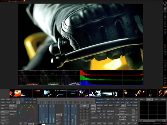This screenshot has width=167, height=125.
Task: Click the Redo button
Action: point(9,102)
